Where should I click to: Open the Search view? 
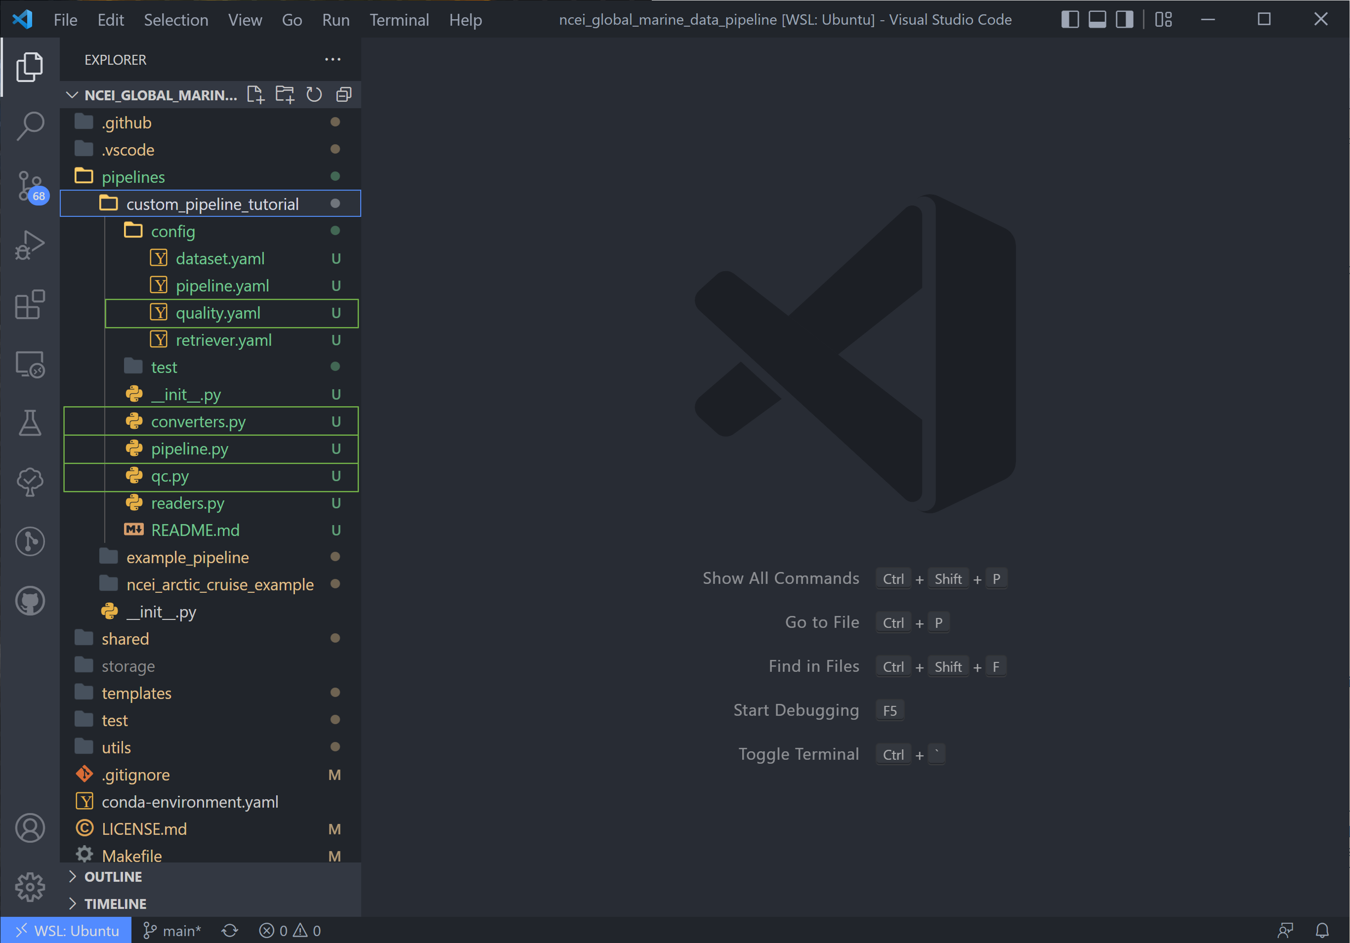point(30,126)
